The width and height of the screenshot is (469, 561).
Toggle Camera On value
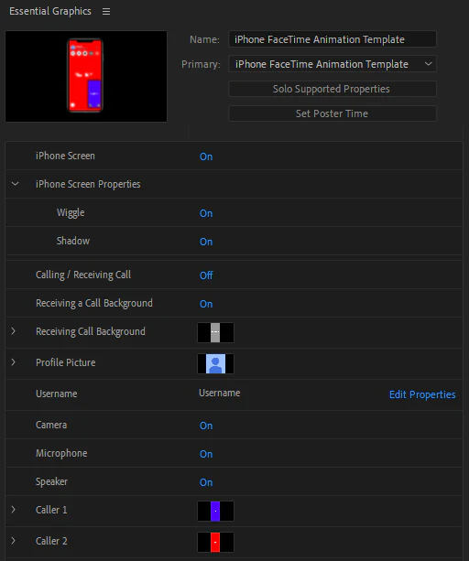tap(206, 426)
